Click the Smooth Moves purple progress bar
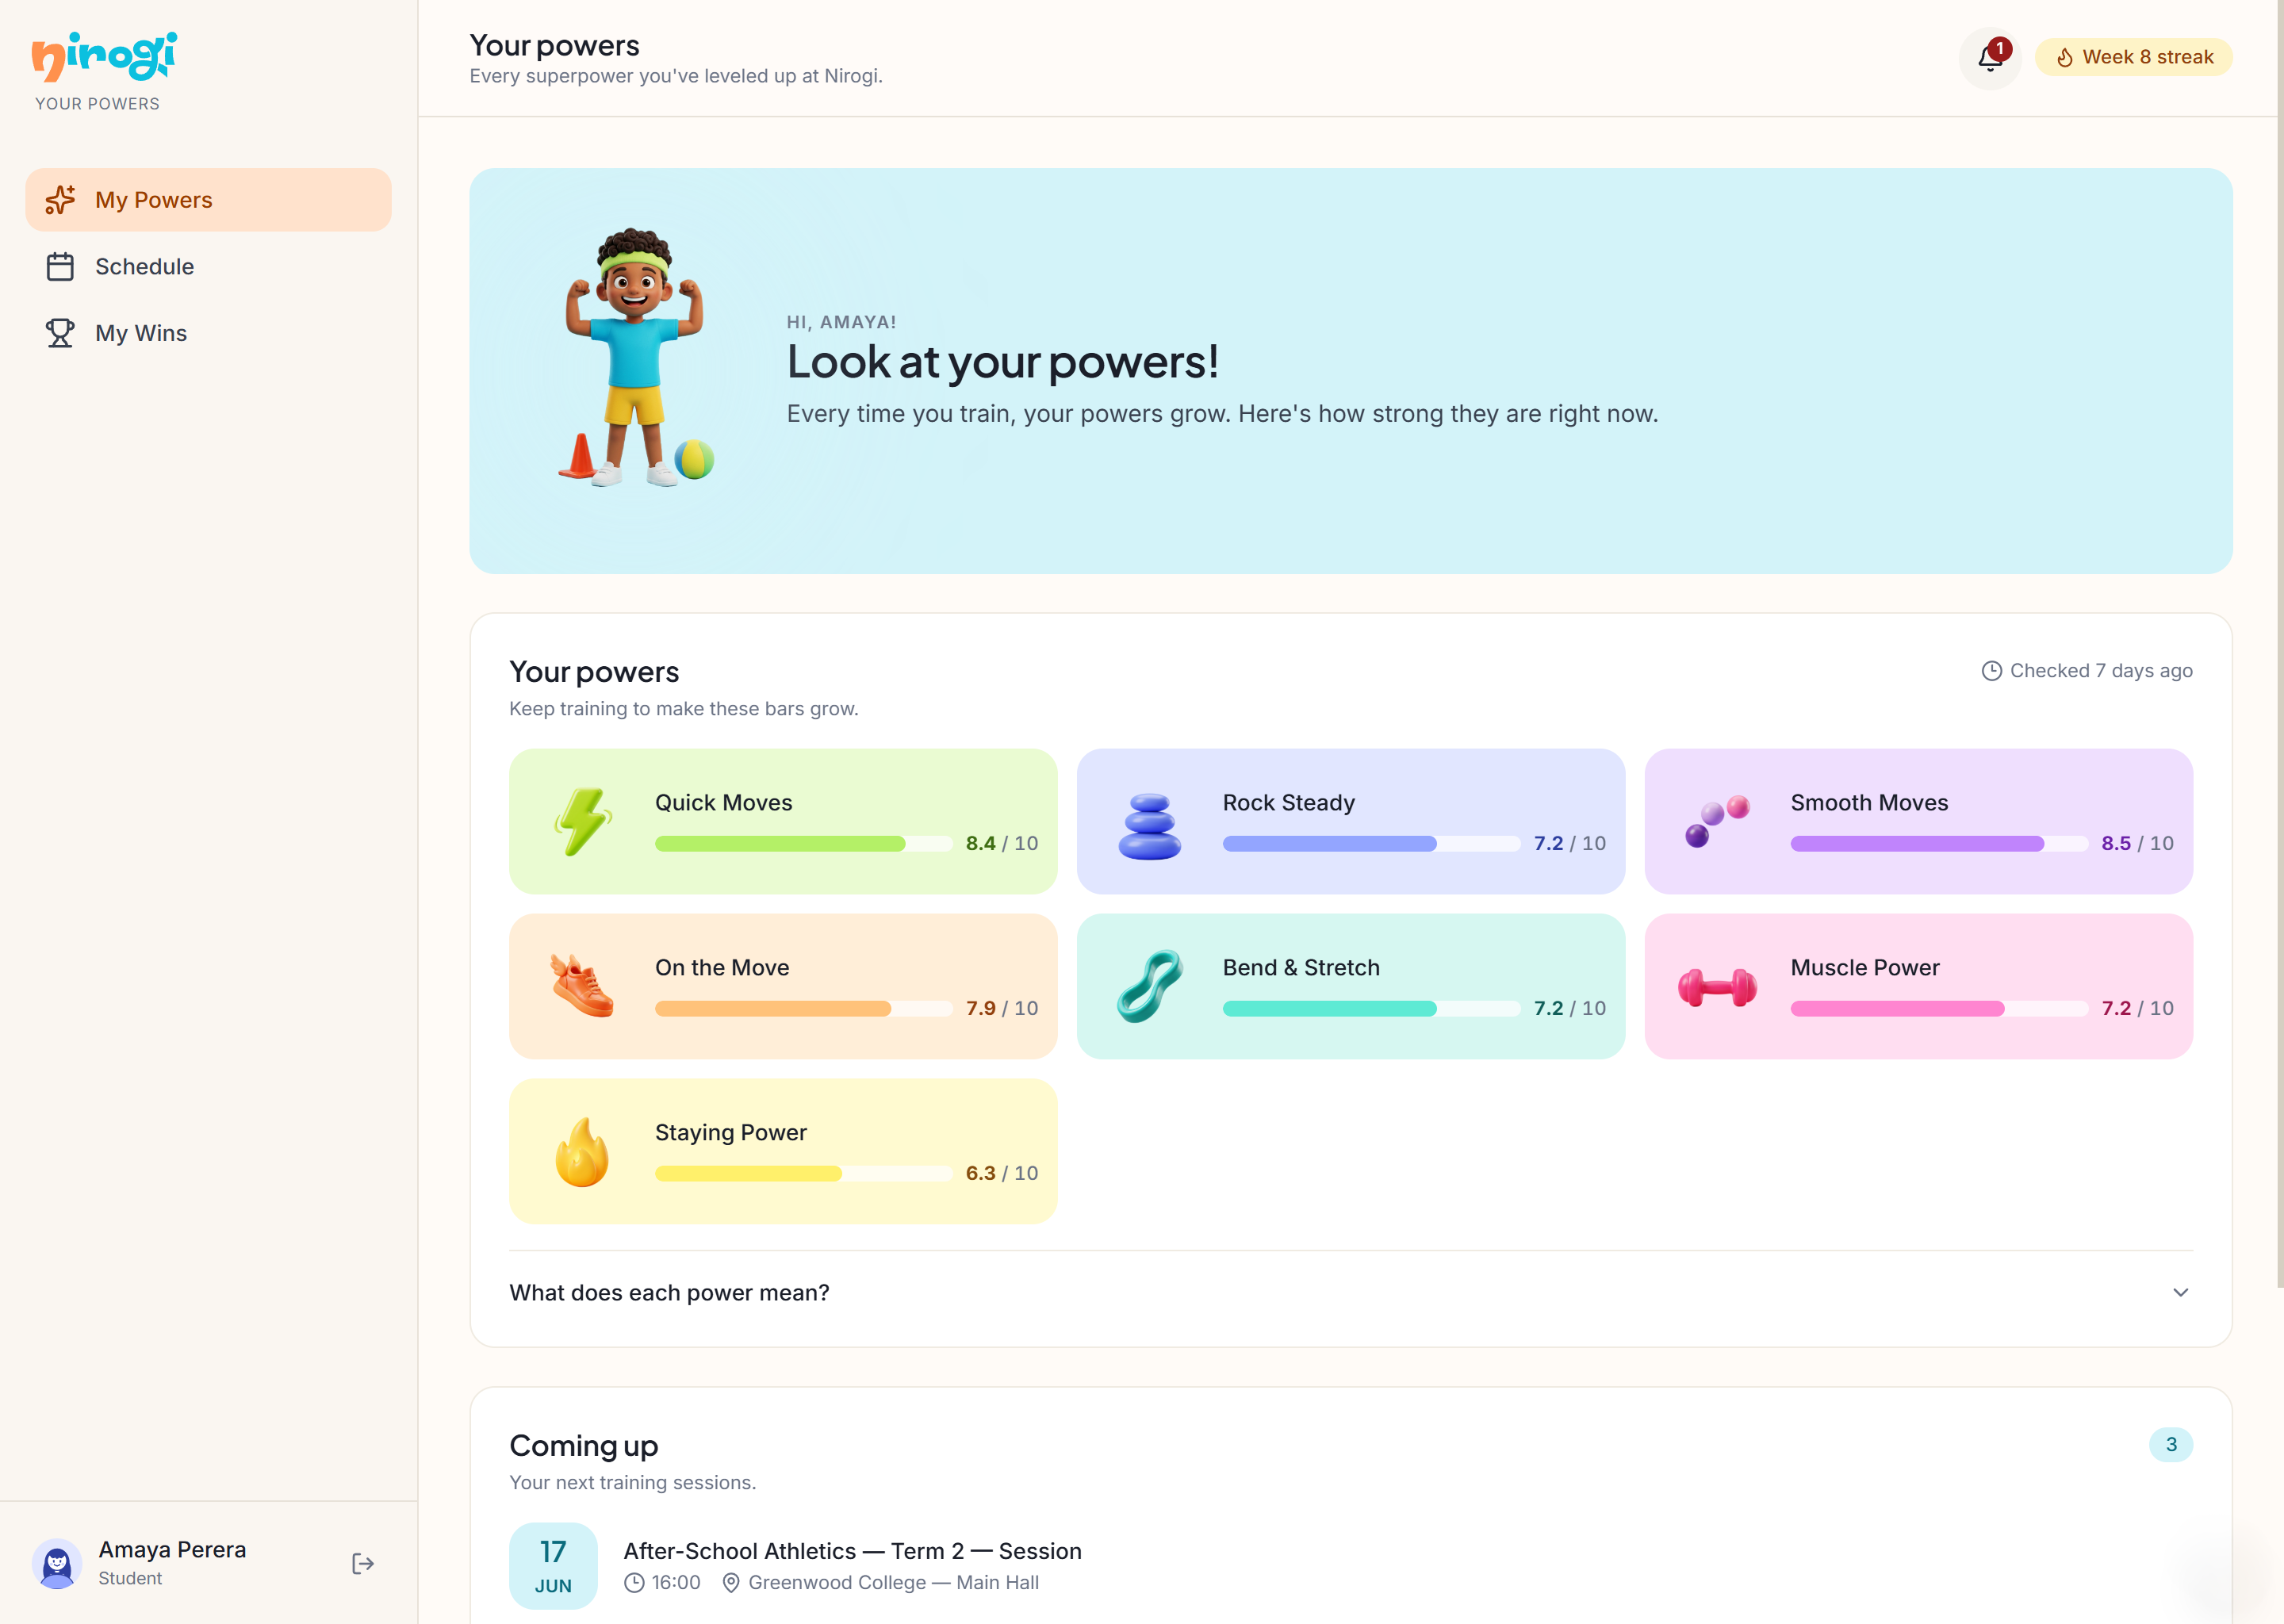 [x=1939, y=844]
